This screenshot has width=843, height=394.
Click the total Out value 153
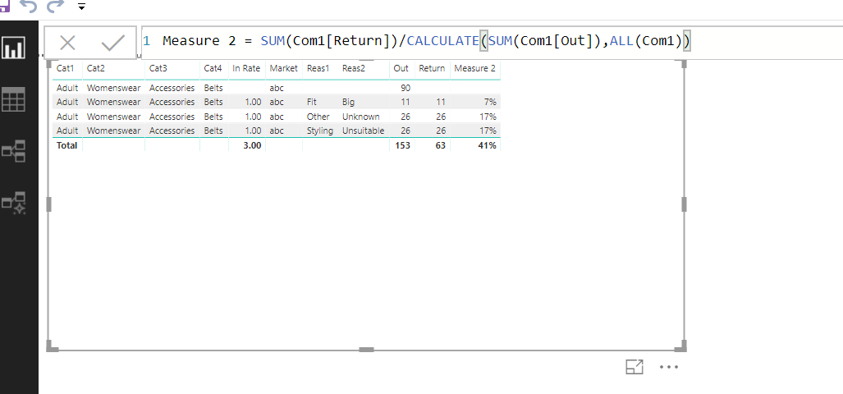402,145
